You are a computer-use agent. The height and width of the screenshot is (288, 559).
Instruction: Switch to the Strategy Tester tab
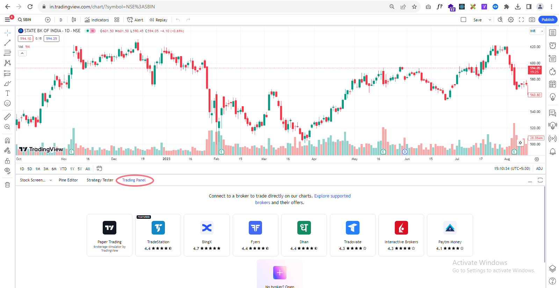(x=100, y=180)
